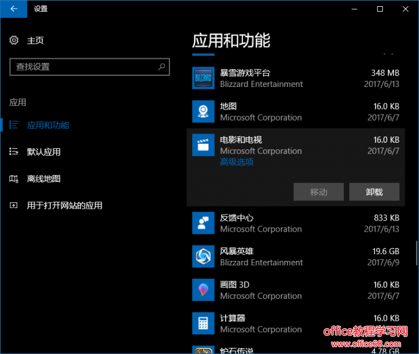Screen dimensions: 419x354
Task: Click the 计算器 calculator icon
Action: point(203,323)
